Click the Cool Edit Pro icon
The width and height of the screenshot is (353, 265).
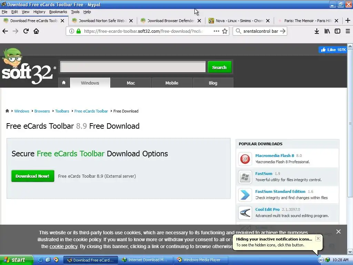pyautogui.click(x=245, y=213)
